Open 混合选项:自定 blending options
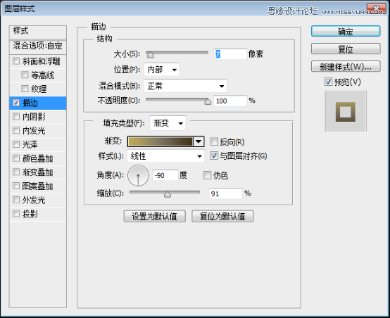The width and height of the screenshot is (390, 318). 38,46
